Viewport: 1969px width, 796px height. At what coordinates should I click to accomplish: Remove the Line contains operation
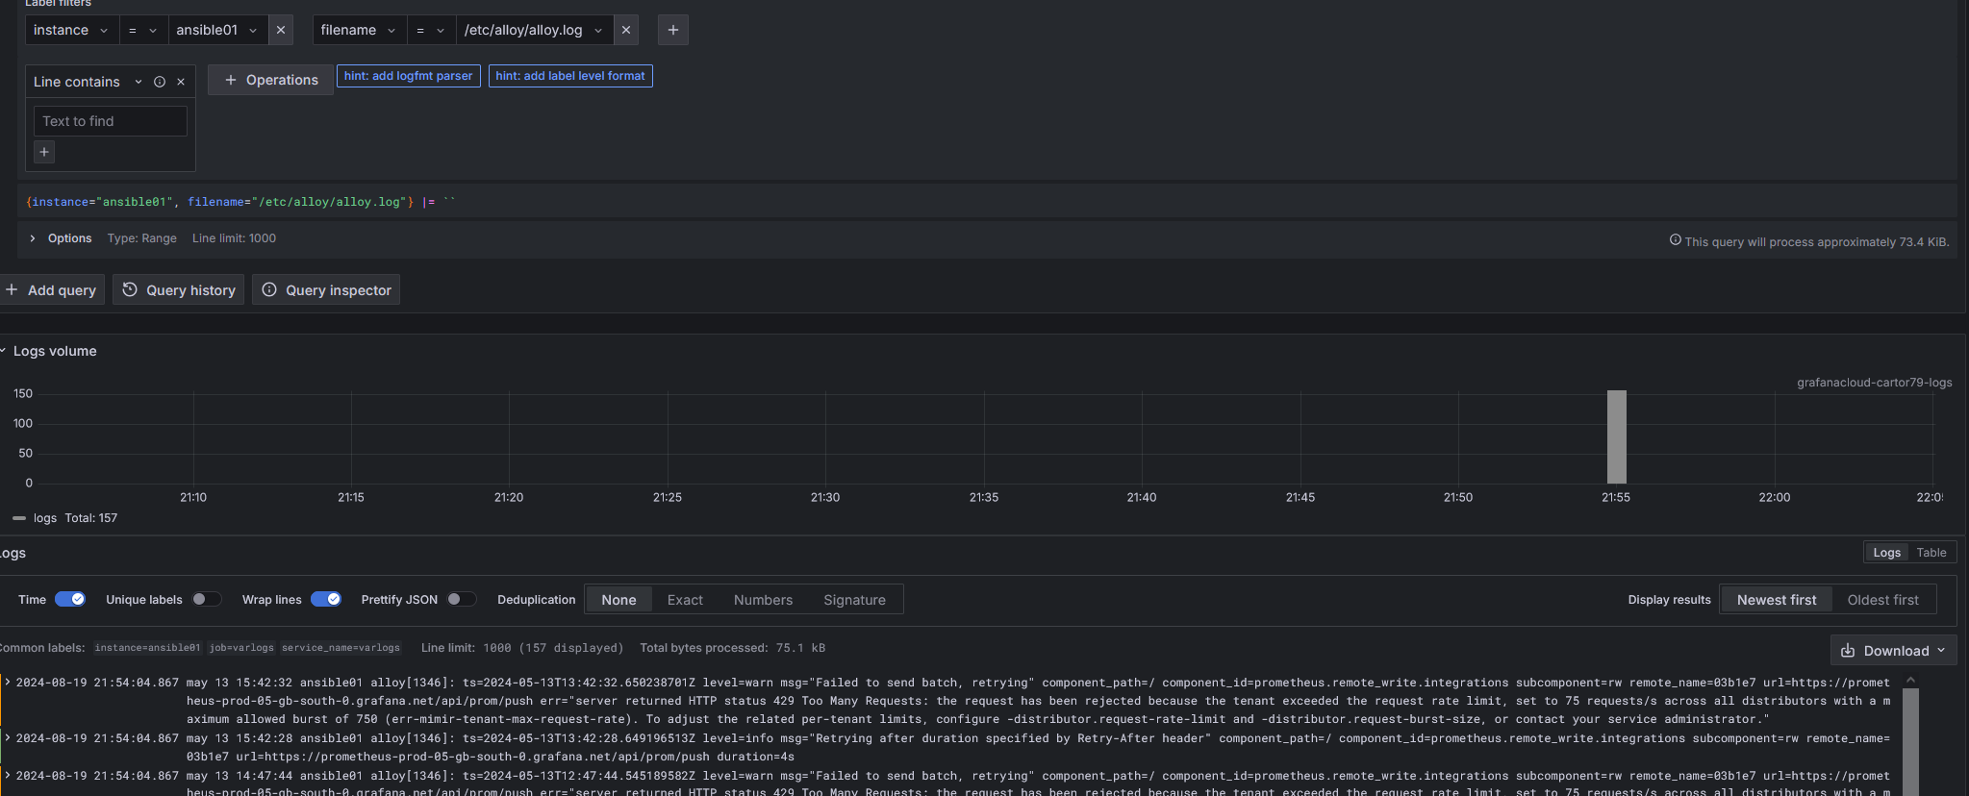click(x=181, y=82)
